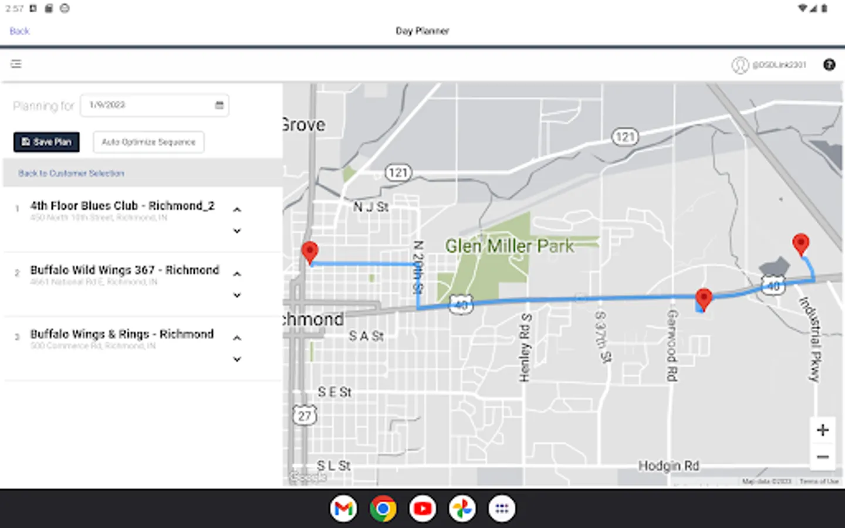Open the calendar picker icon in date field

tap(219, 105)
